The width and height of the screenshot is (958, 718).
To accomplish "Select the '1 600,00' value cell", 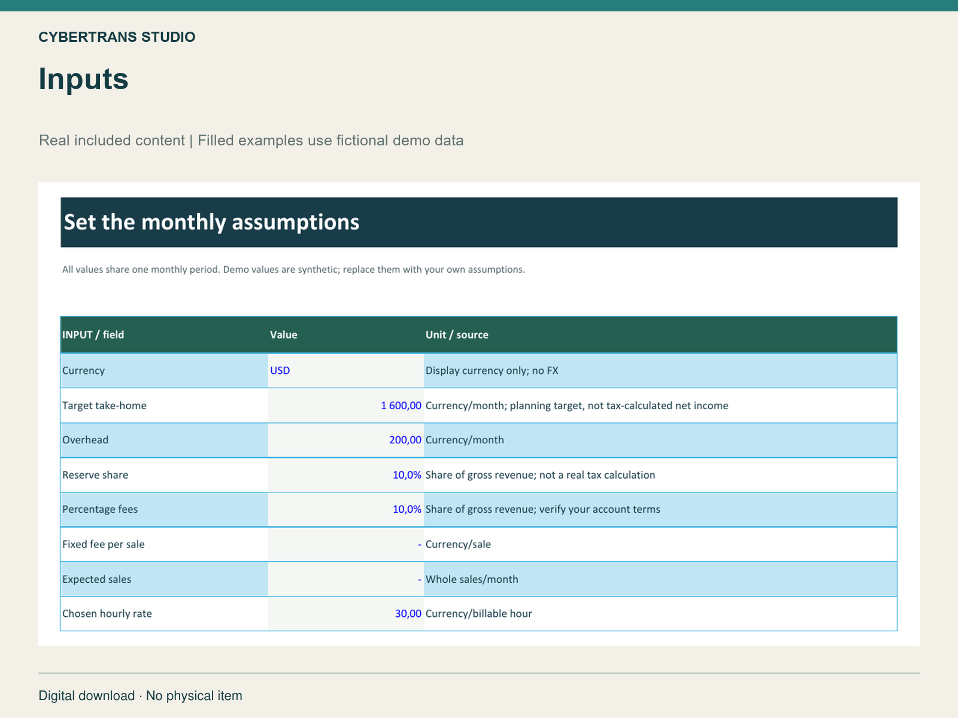I will [x=346, y=406].
